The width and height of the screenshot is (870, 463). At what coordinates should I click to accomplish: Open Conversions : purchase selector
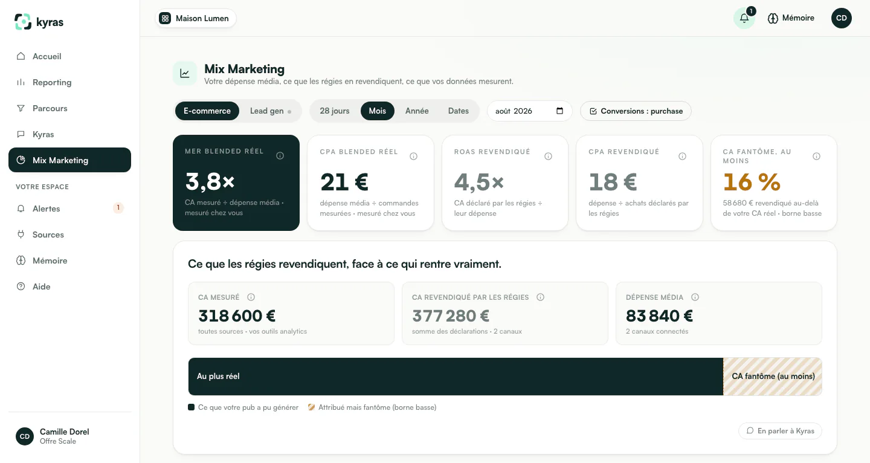pyautogui.click(x=636, y=111)
